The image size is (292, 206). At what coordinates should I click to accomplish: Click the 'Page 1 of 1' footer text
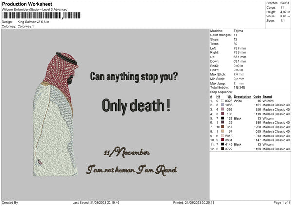[x=282, y=202]
